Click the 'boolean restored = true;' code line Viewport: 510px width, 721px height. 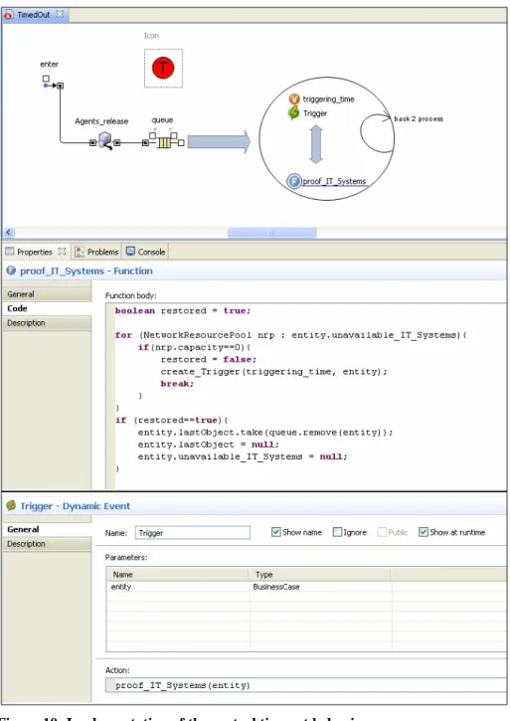183,311
